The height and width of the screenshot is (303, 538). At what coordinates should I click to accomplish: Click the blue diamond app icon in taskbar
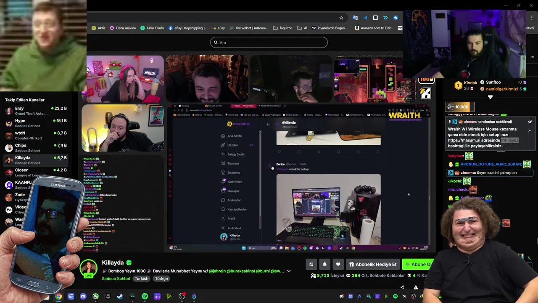[x=194, y=297]
